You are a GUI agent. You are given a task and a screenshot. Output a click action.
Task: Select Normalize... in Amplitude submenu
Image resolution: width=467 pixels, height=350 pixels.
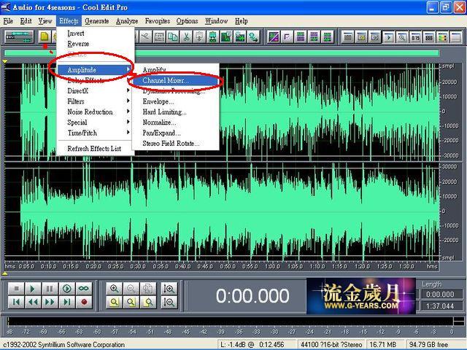(176, 122)
